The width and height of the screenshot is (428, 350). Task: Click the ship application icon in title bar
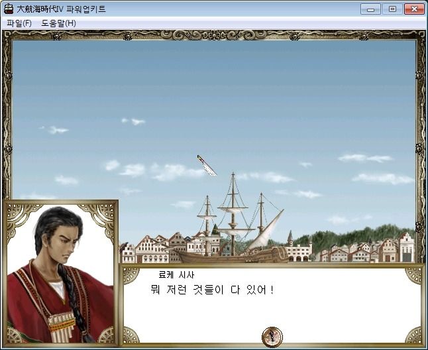pos(9,9)
